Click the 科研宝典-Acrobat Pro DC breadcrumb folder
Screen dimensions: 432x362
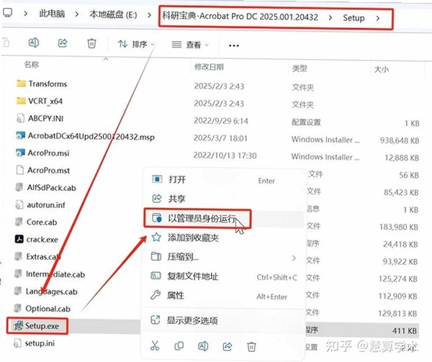tap(240, 17)
